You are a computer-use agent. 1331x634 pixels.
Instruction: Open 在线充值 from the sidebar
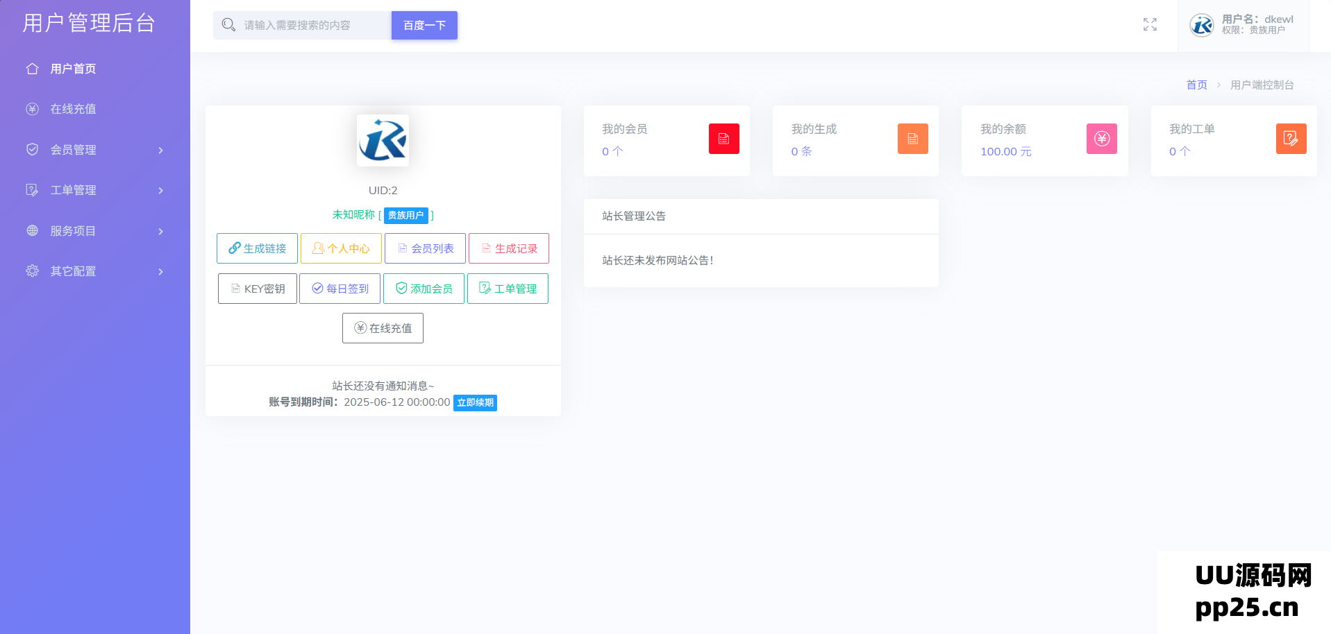click(73, 109)
